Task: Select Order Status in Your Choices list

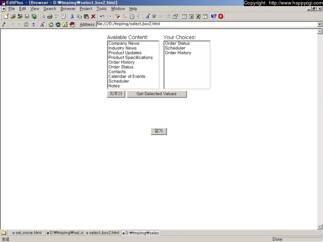Action: click(x=187, y=44)
